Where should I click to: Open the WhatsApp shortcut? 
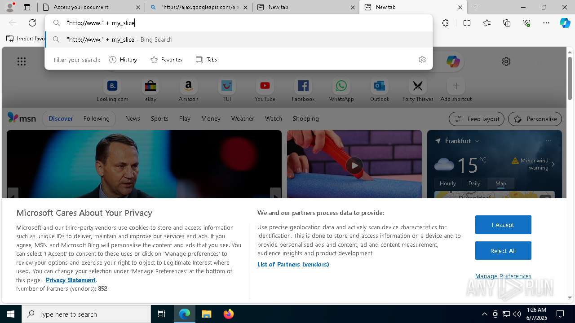[341, 90]
